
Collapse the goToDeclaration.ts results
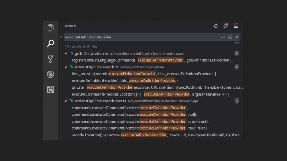click(x=66, y=54)
